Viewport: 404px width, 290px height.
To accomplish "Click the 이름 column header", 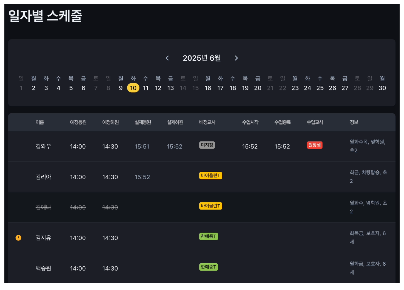I will click(x=40, y=122).
